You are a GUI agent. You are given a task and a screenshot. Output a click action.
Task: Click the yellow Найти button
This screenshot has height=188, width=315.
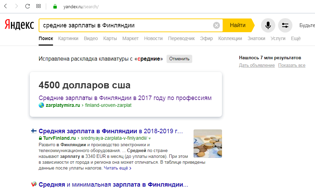(238, 25)
